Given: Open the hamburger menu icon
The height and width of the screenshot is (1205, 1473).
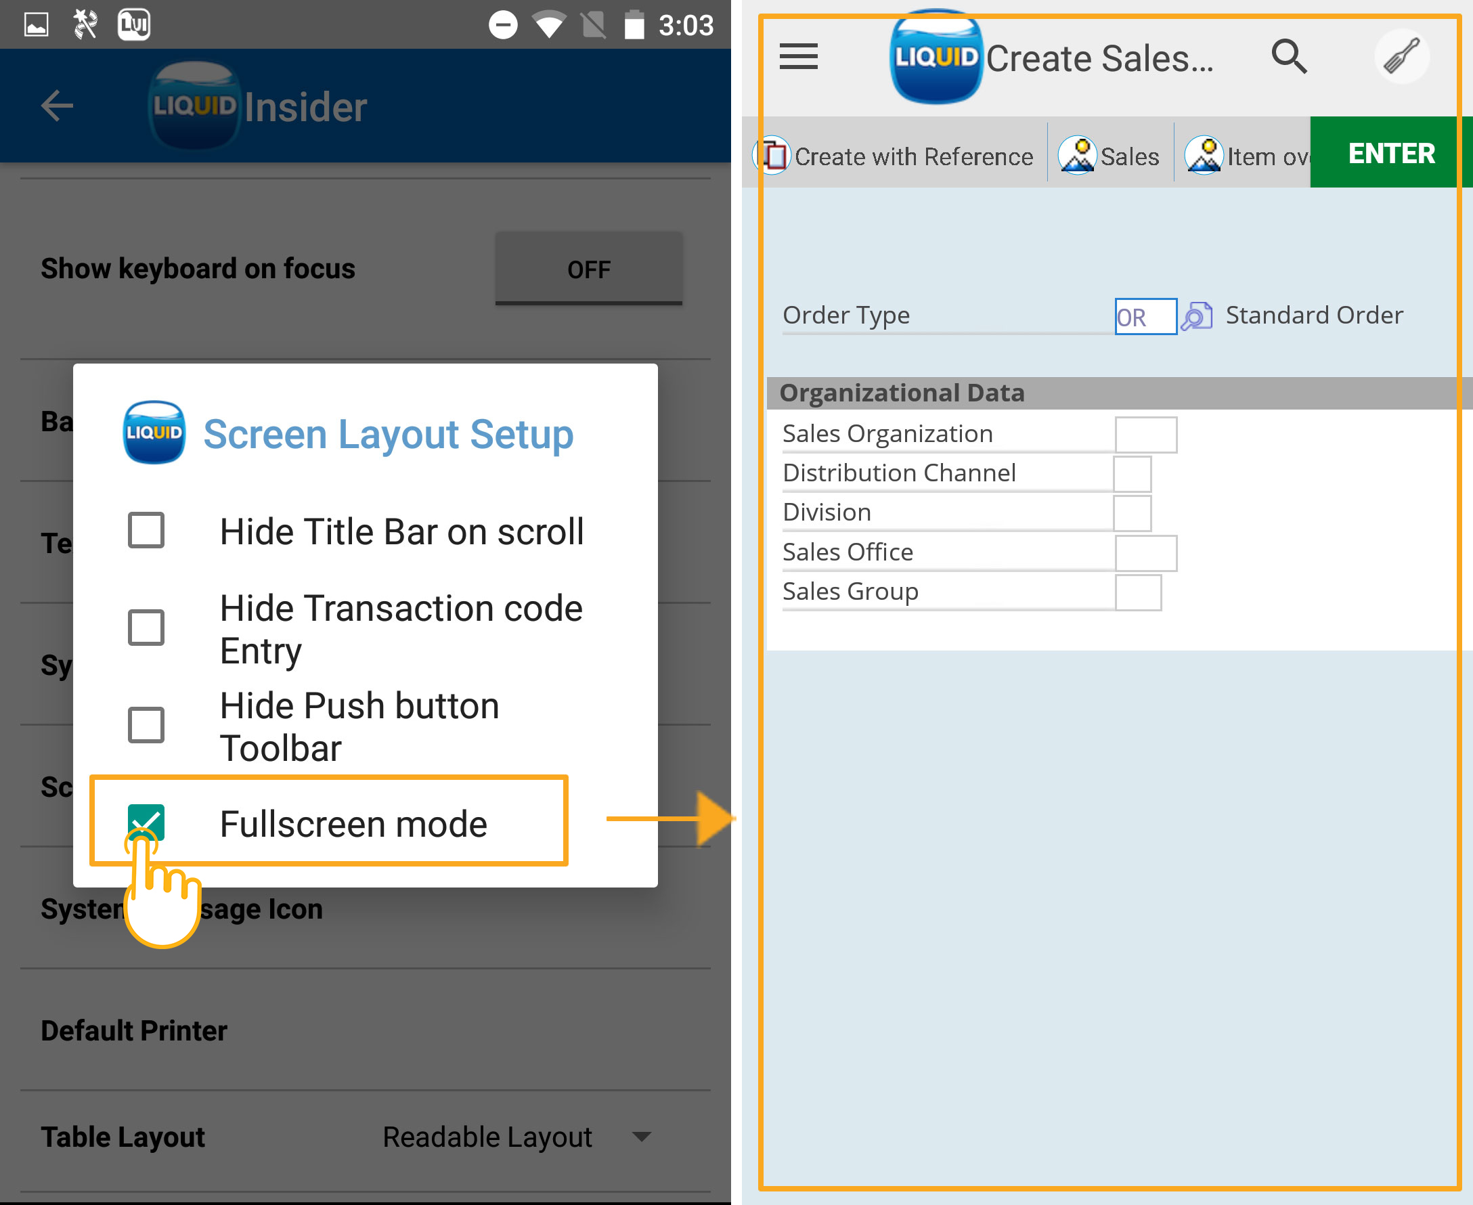Looking at the screenshot, I should pyautogui.click(x=798, y=56).
